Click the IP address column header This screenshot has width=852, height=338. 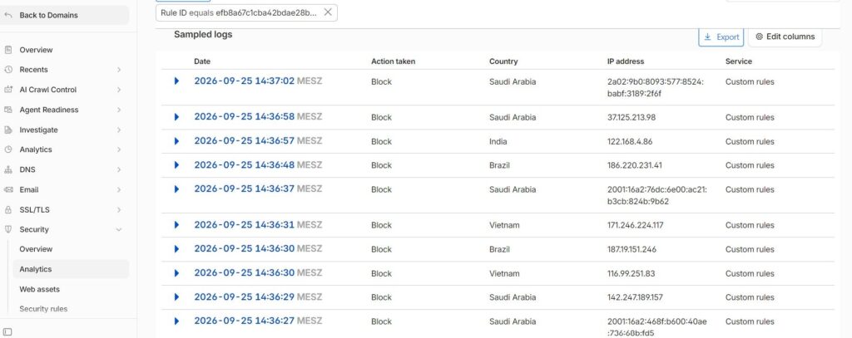tap(626, 61)
